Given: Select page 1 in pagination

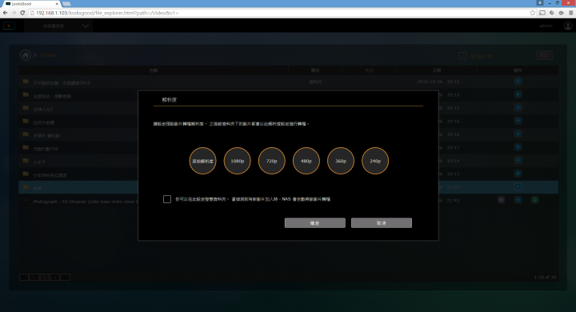Looking at the screenshot, I should pos(45,278).
